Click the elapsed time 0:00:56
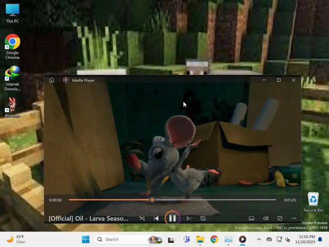The image size is (329, 247). [55, 200]
